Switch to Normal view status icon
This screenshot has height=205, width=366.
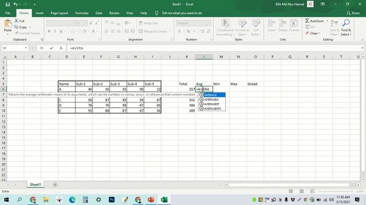(291, 191)
